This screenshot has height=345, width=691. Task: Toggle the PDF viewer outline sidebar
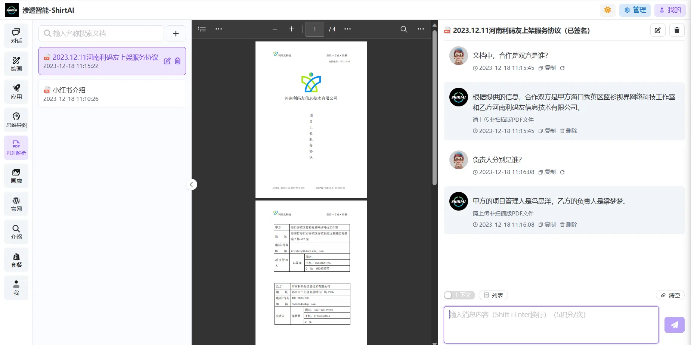(x=202, y=29)
